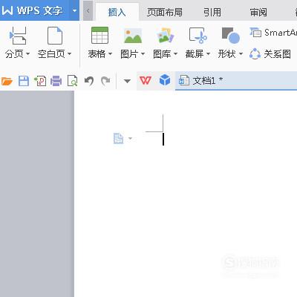Viewport: 297px width, 297px height.
Task: Click the WPS 文字 application button
Action: (34, 10)
